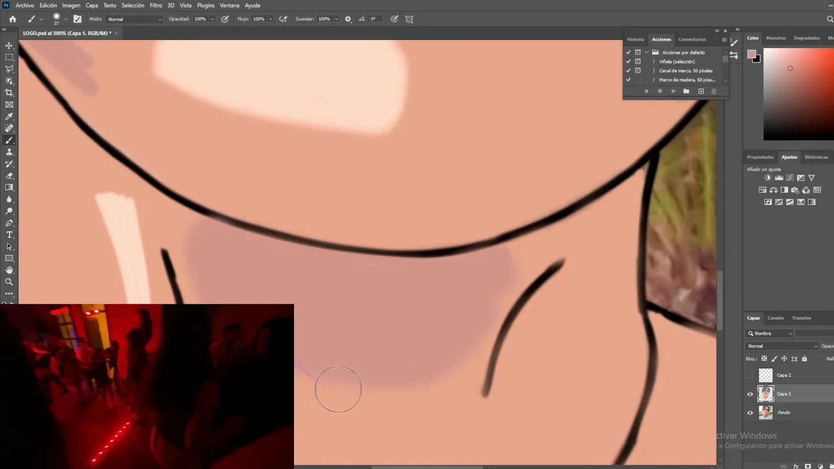
Task: Create a new action with plus icon
Action: 701,91
